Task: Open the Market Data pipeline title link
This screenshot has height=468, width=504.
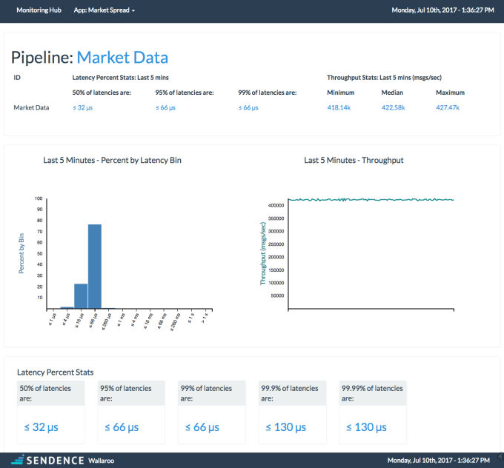Action: pyautogui.click(x=122, y=57)
